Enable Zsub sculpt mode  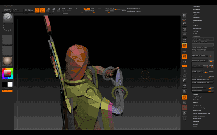coord(93,9)
